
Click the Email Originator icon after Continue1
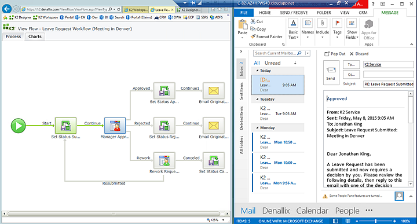tap(214, 91)
